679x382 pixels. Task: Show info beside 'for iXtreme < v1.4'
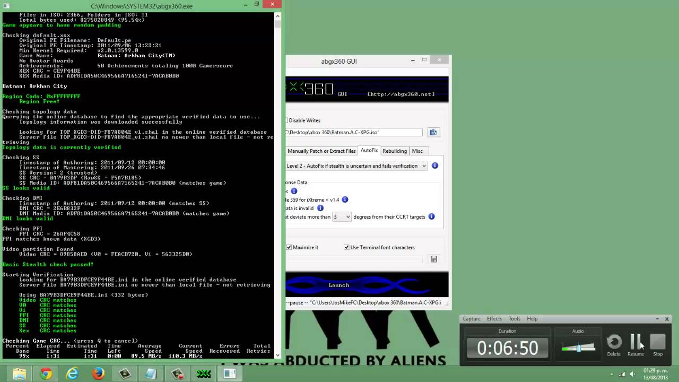tap(345, 199)
